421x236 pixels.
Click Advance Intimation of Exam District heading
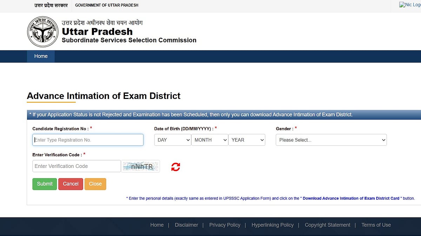(x=103, y=96)
